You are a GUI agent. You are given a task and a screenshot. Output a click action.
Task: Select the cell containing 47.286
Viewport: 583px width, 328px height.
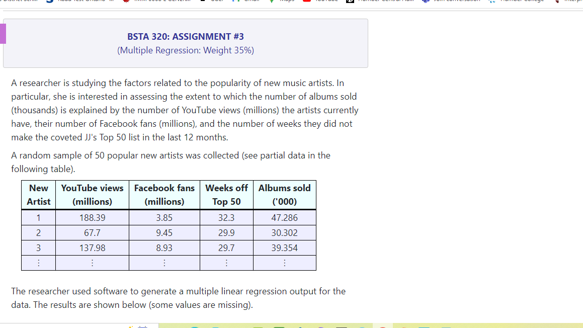point(284,217)
